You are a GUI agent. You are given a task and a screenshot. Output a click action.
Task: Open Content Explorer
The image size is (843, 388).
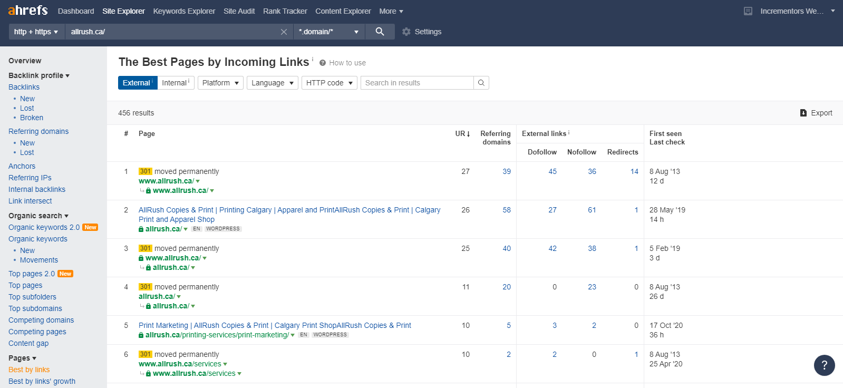coord(343,11)
